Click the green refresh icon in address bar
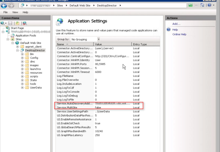The image size is (220, 152). (190, 6)
